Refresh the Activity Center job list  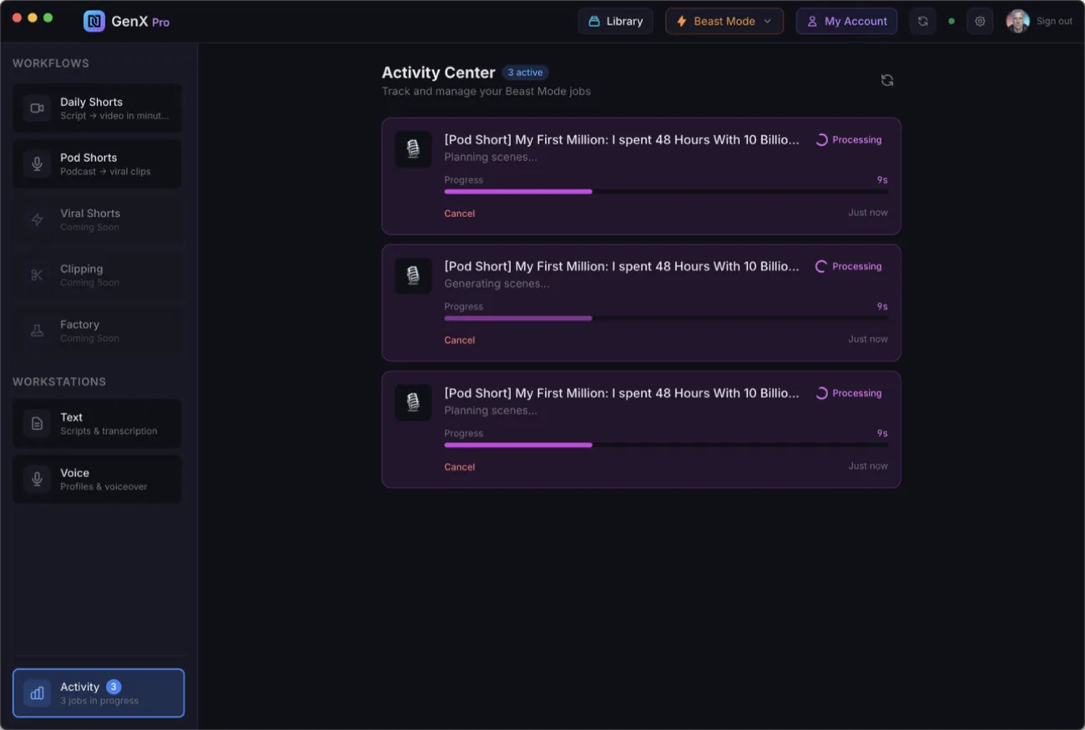point(887,80)
